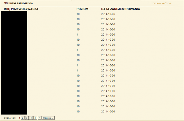The width and height of the screenshot is (184, 121).
Task: Click the "98 UDANE ZAPROSZENIA" heading
Action: pyautogui.click(x=18, y=3)
